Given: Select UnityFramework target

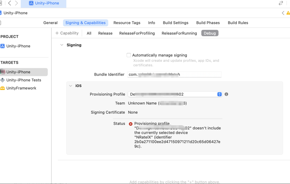Looking at the screenshot, I should click(x=21, y=88).
